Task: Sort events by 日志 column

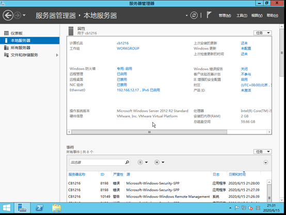Action: [x=216, y=174]
